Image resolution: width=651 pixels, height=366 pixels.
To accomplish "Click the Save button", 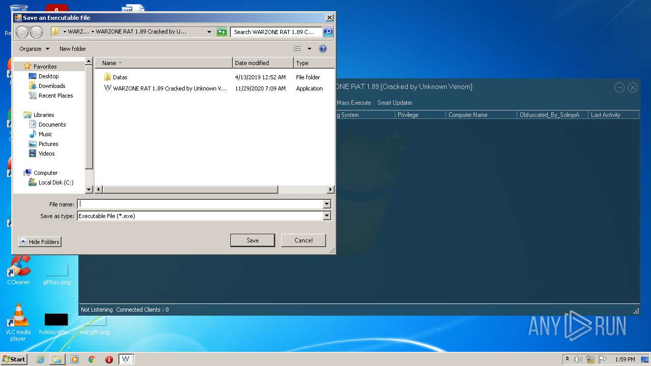I will 252,240.
